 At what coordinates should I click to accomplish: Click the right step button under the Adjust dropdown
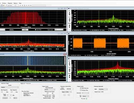point(69,95)
